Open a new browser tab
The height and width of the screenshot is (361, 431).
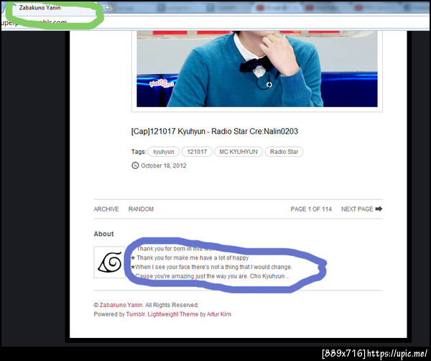coord(107,8)
